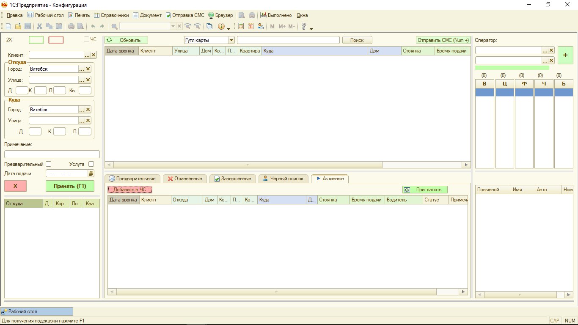Open the Calendar toolbar icon
Viewport: 578px width, 325px height.
coord(251,26)
